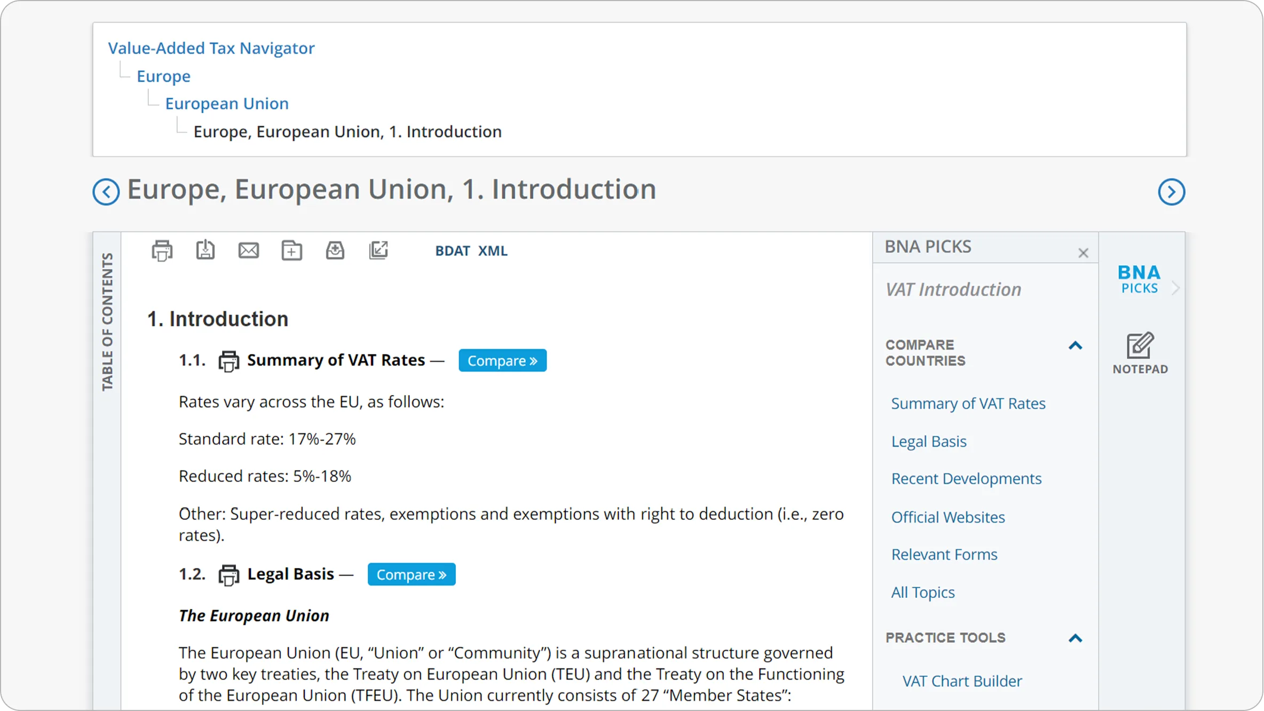1264x711 pixels.
Task: Print the Legal Basis section
Action: coord(228,575)
